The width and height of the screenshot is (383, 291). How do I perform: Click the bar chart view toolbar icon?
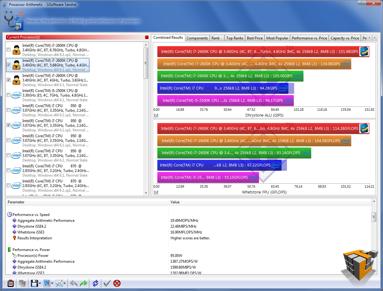click(47, 283)
